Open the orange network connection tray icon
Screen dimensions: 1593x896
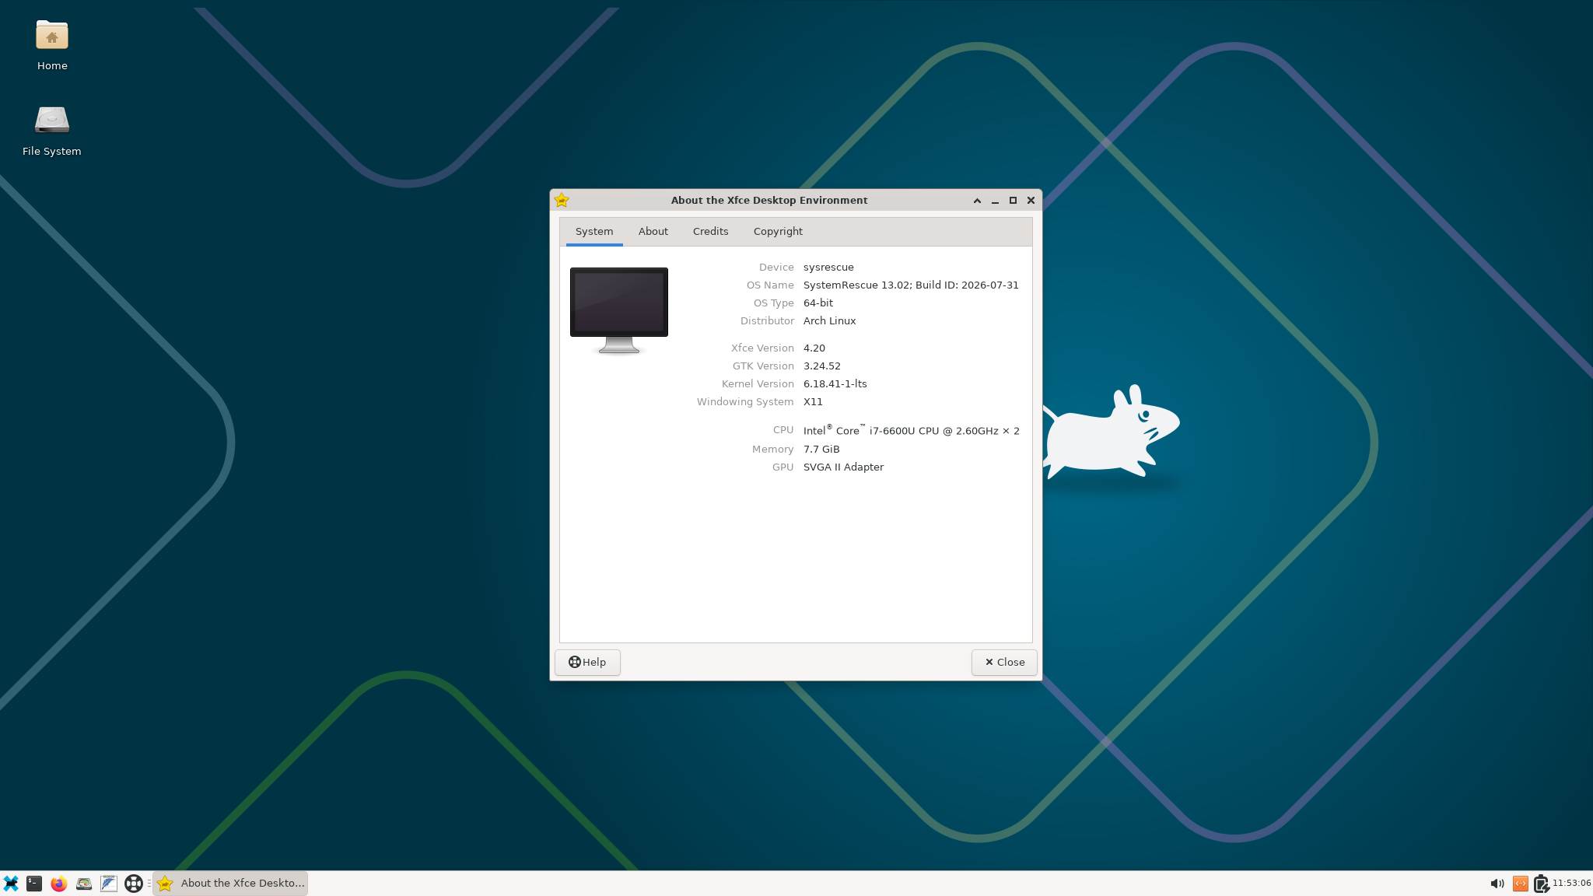point(1521,884)
